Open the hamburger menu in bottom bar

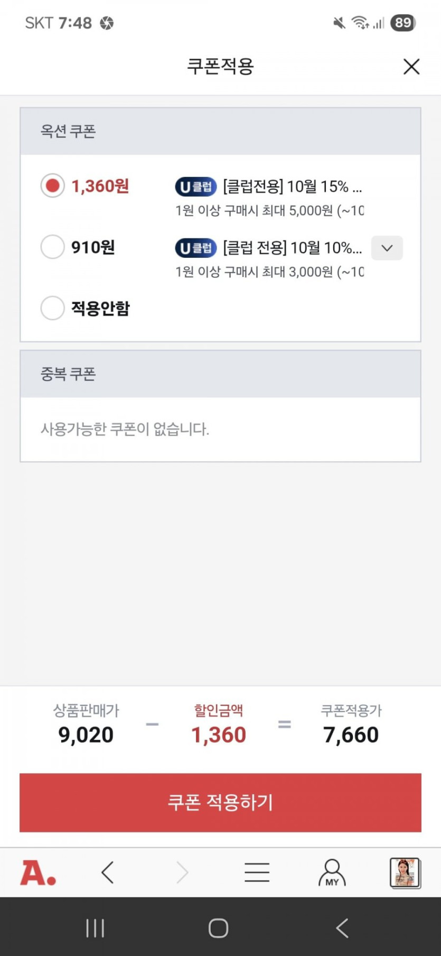pos(257,873)
